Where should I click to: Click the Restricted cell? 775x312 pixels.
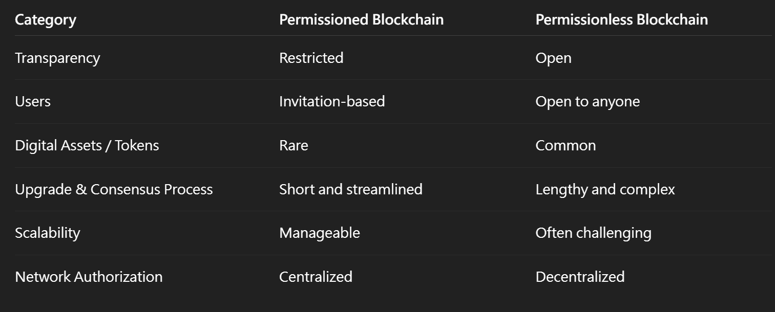[x=311, y=58]
